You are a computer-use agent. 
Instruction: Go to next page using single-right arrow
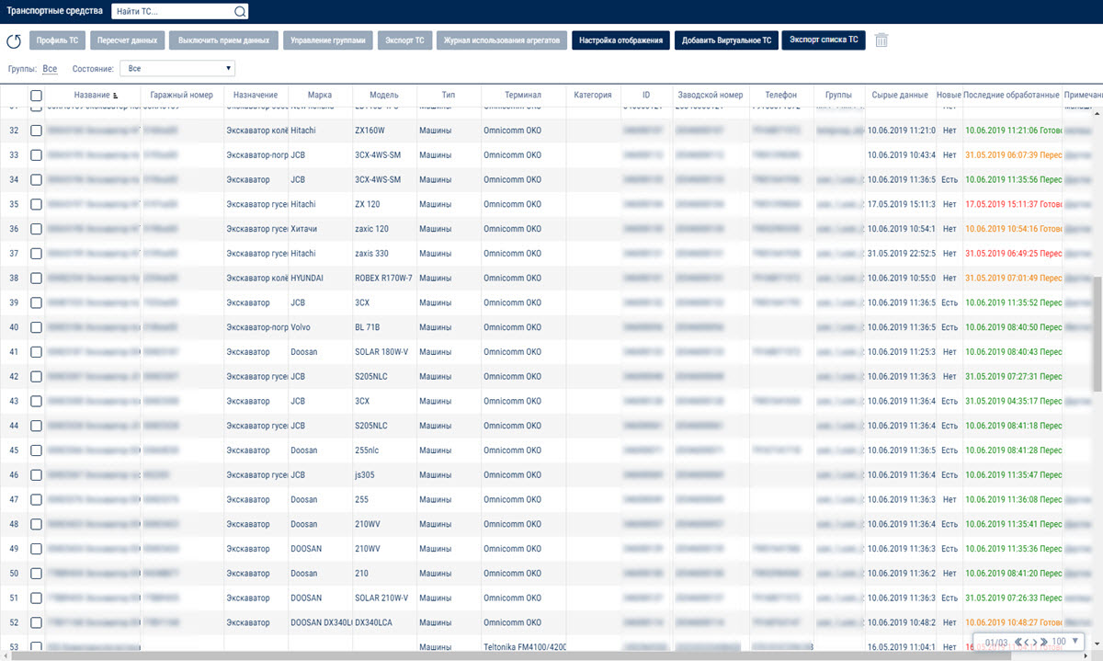pos(1036,641)
